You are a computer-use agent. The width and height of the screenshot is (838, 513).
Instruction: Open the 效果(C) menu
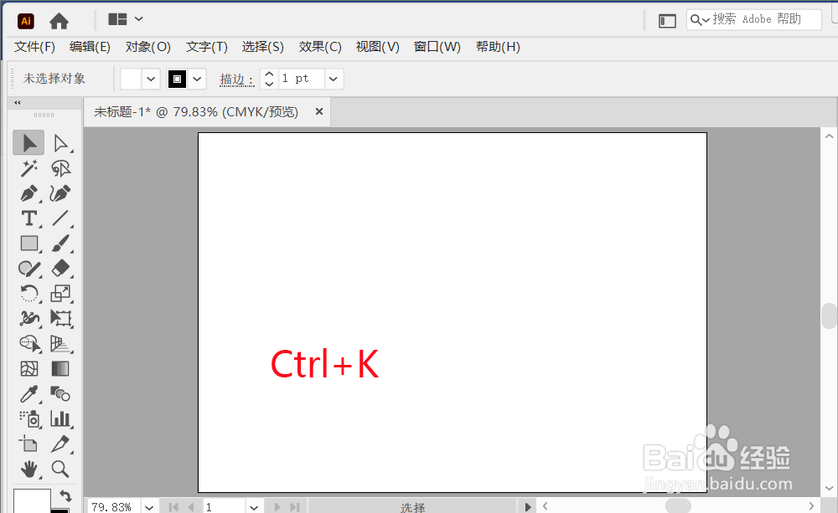[320, 47]
